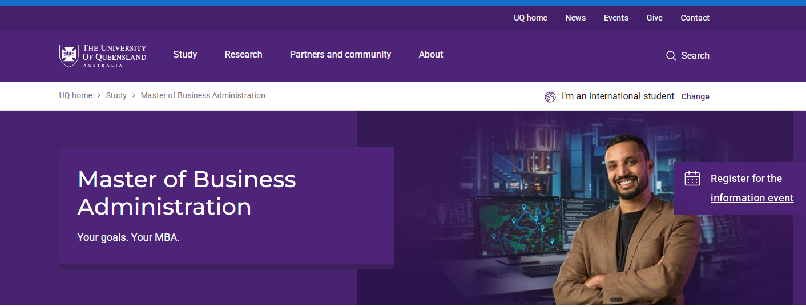Screen dimensions: 806x307
Task: Click the globe icon beside international student
Action: coord(550,97)
